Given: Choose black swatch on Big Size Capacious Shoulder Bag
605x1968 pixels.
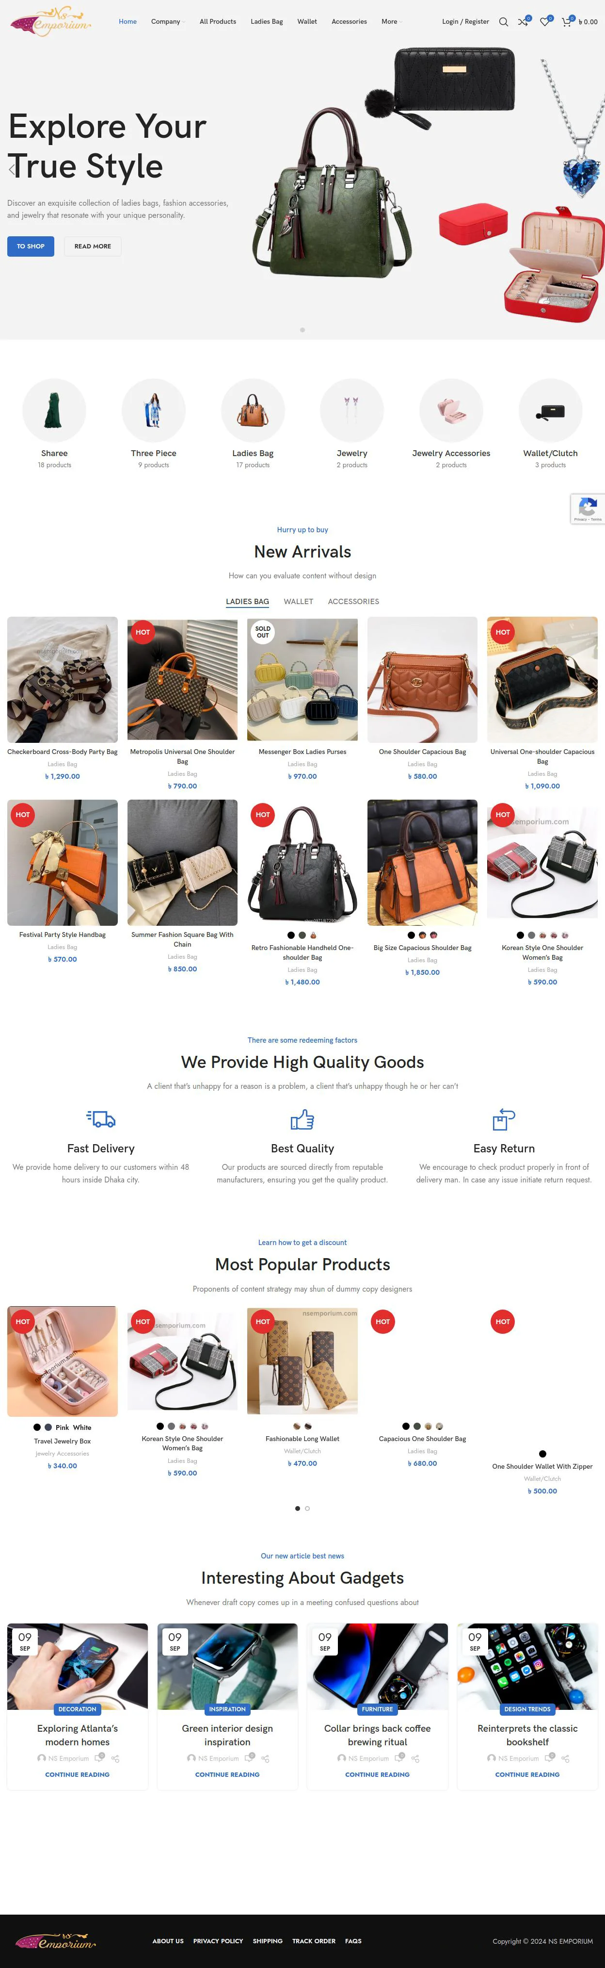Looking at the screenshot, I should click(411, 935).
